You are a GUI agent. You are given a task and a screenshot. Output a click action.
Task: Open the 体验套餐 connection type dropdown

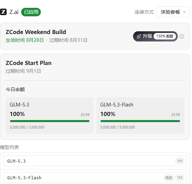[173, 12]
